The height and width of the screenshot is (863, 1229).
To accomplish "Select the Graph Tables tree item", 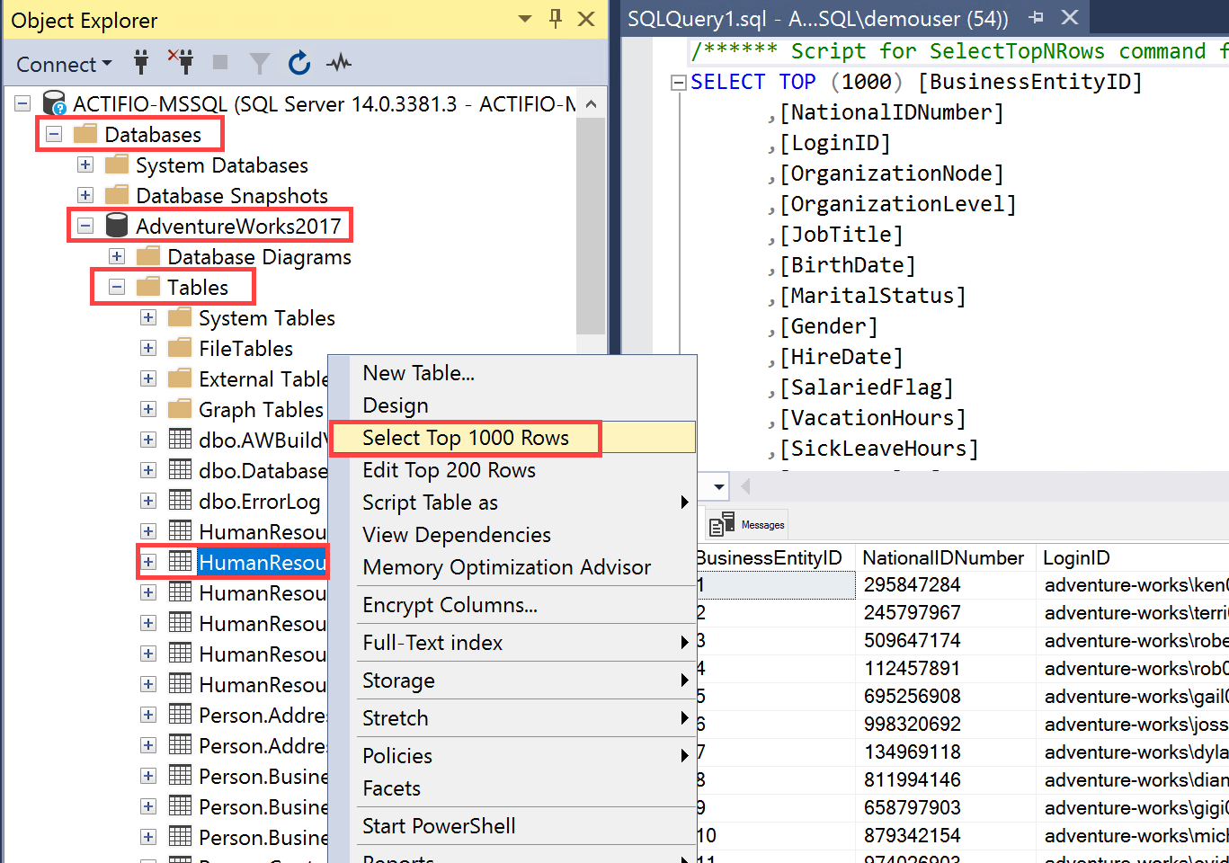I will click(x=261, y=410).
